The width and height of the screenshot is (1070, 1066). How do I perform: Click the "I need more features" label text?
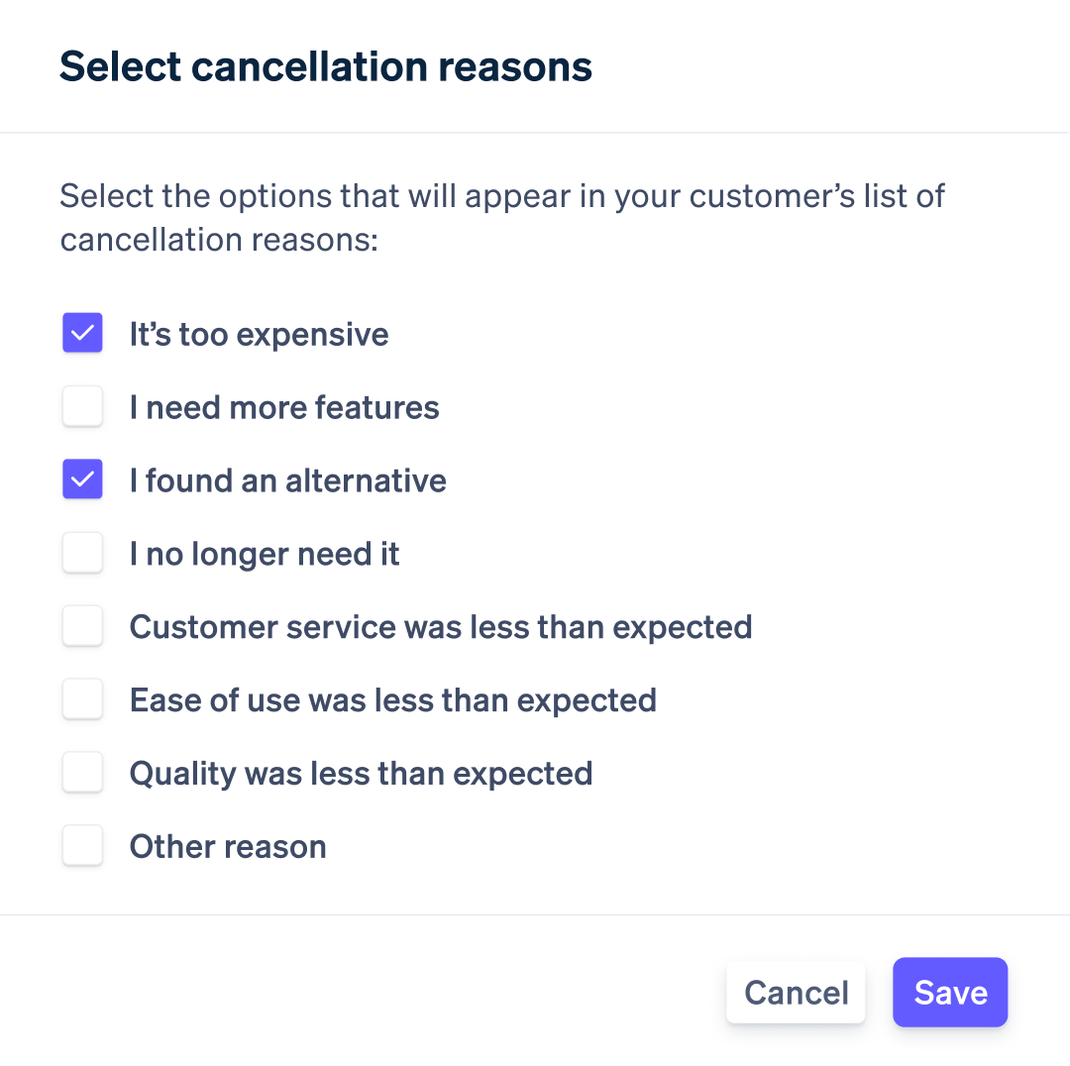[x=284, y=408]
